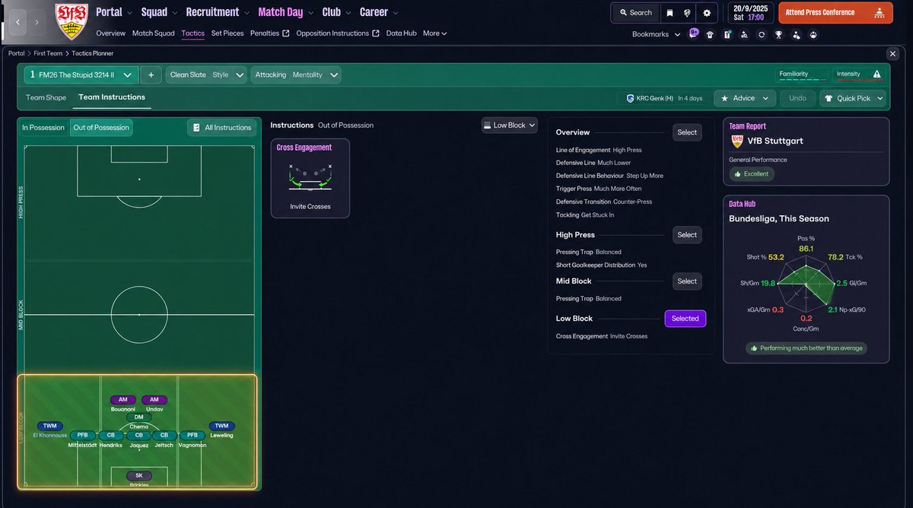Open the Recruitment menu
Viewport: 913px width, 508px height.
click(218, 12)
